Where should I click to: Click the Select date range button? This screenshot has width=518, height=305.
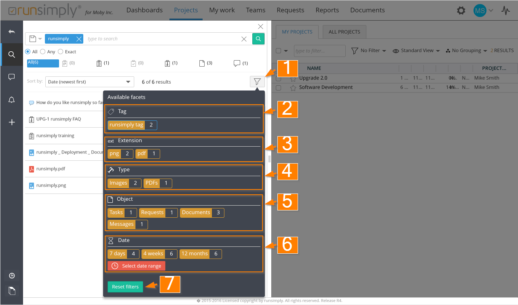click(x=137, y=266)
